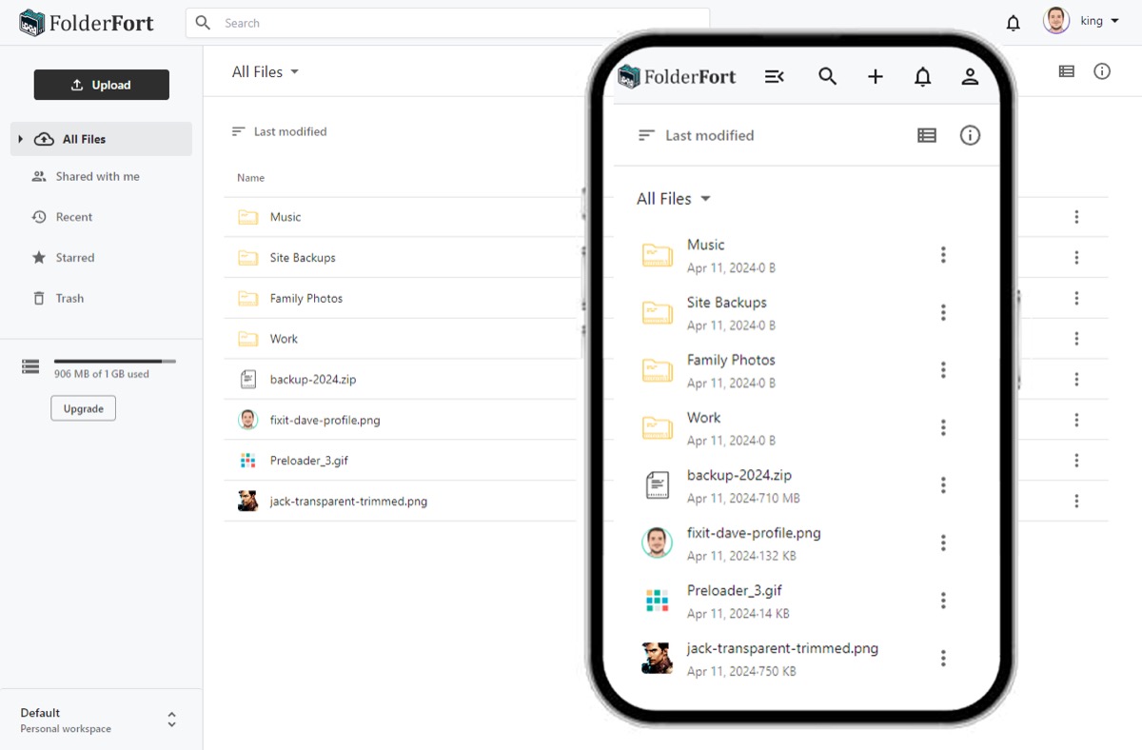The height and width of the screenshot is (750, 1142).
Task: Tap the mobile notification bell icon
Action: [x=922, y=77]
